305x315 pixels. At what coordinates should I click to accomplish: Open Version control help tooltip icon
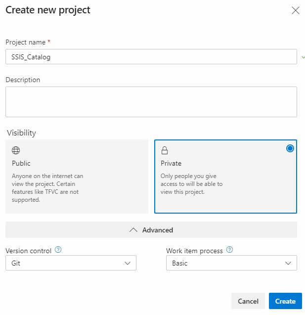pyautogui.click(x=58, y=250)
